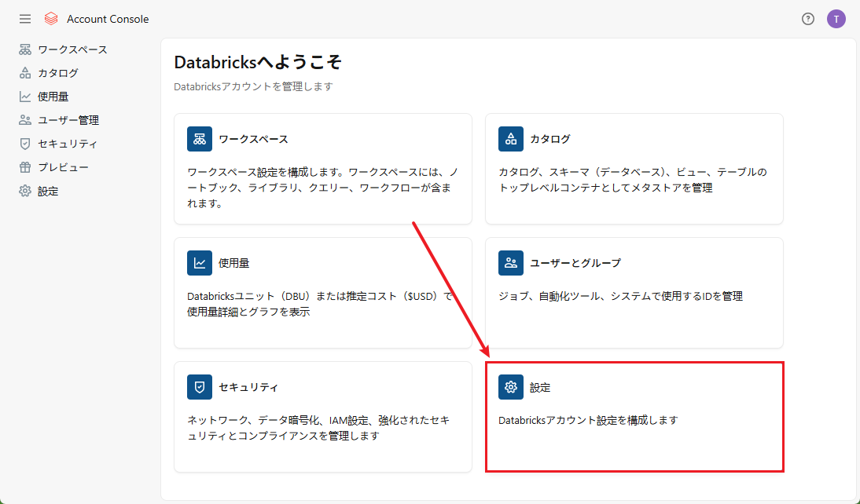Click the Account Console title text
This screenshot has height=504, width=860.
click(x=108, y=19)
